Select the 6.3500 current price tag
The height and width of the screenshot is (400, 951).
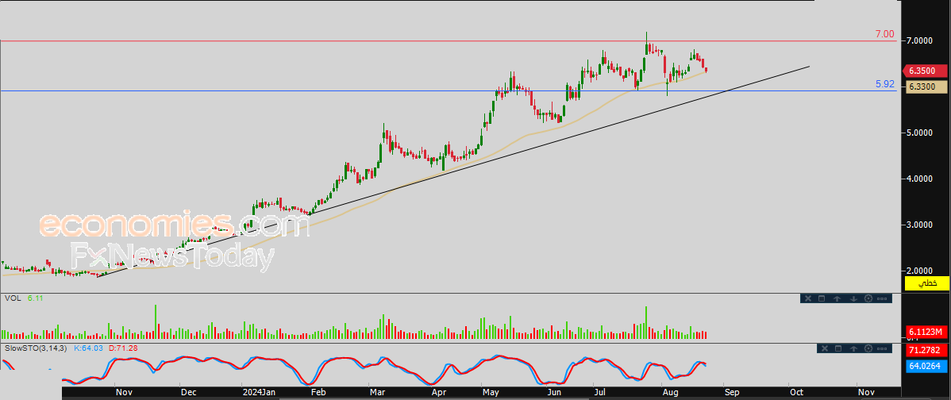click(x=925, y=71)
